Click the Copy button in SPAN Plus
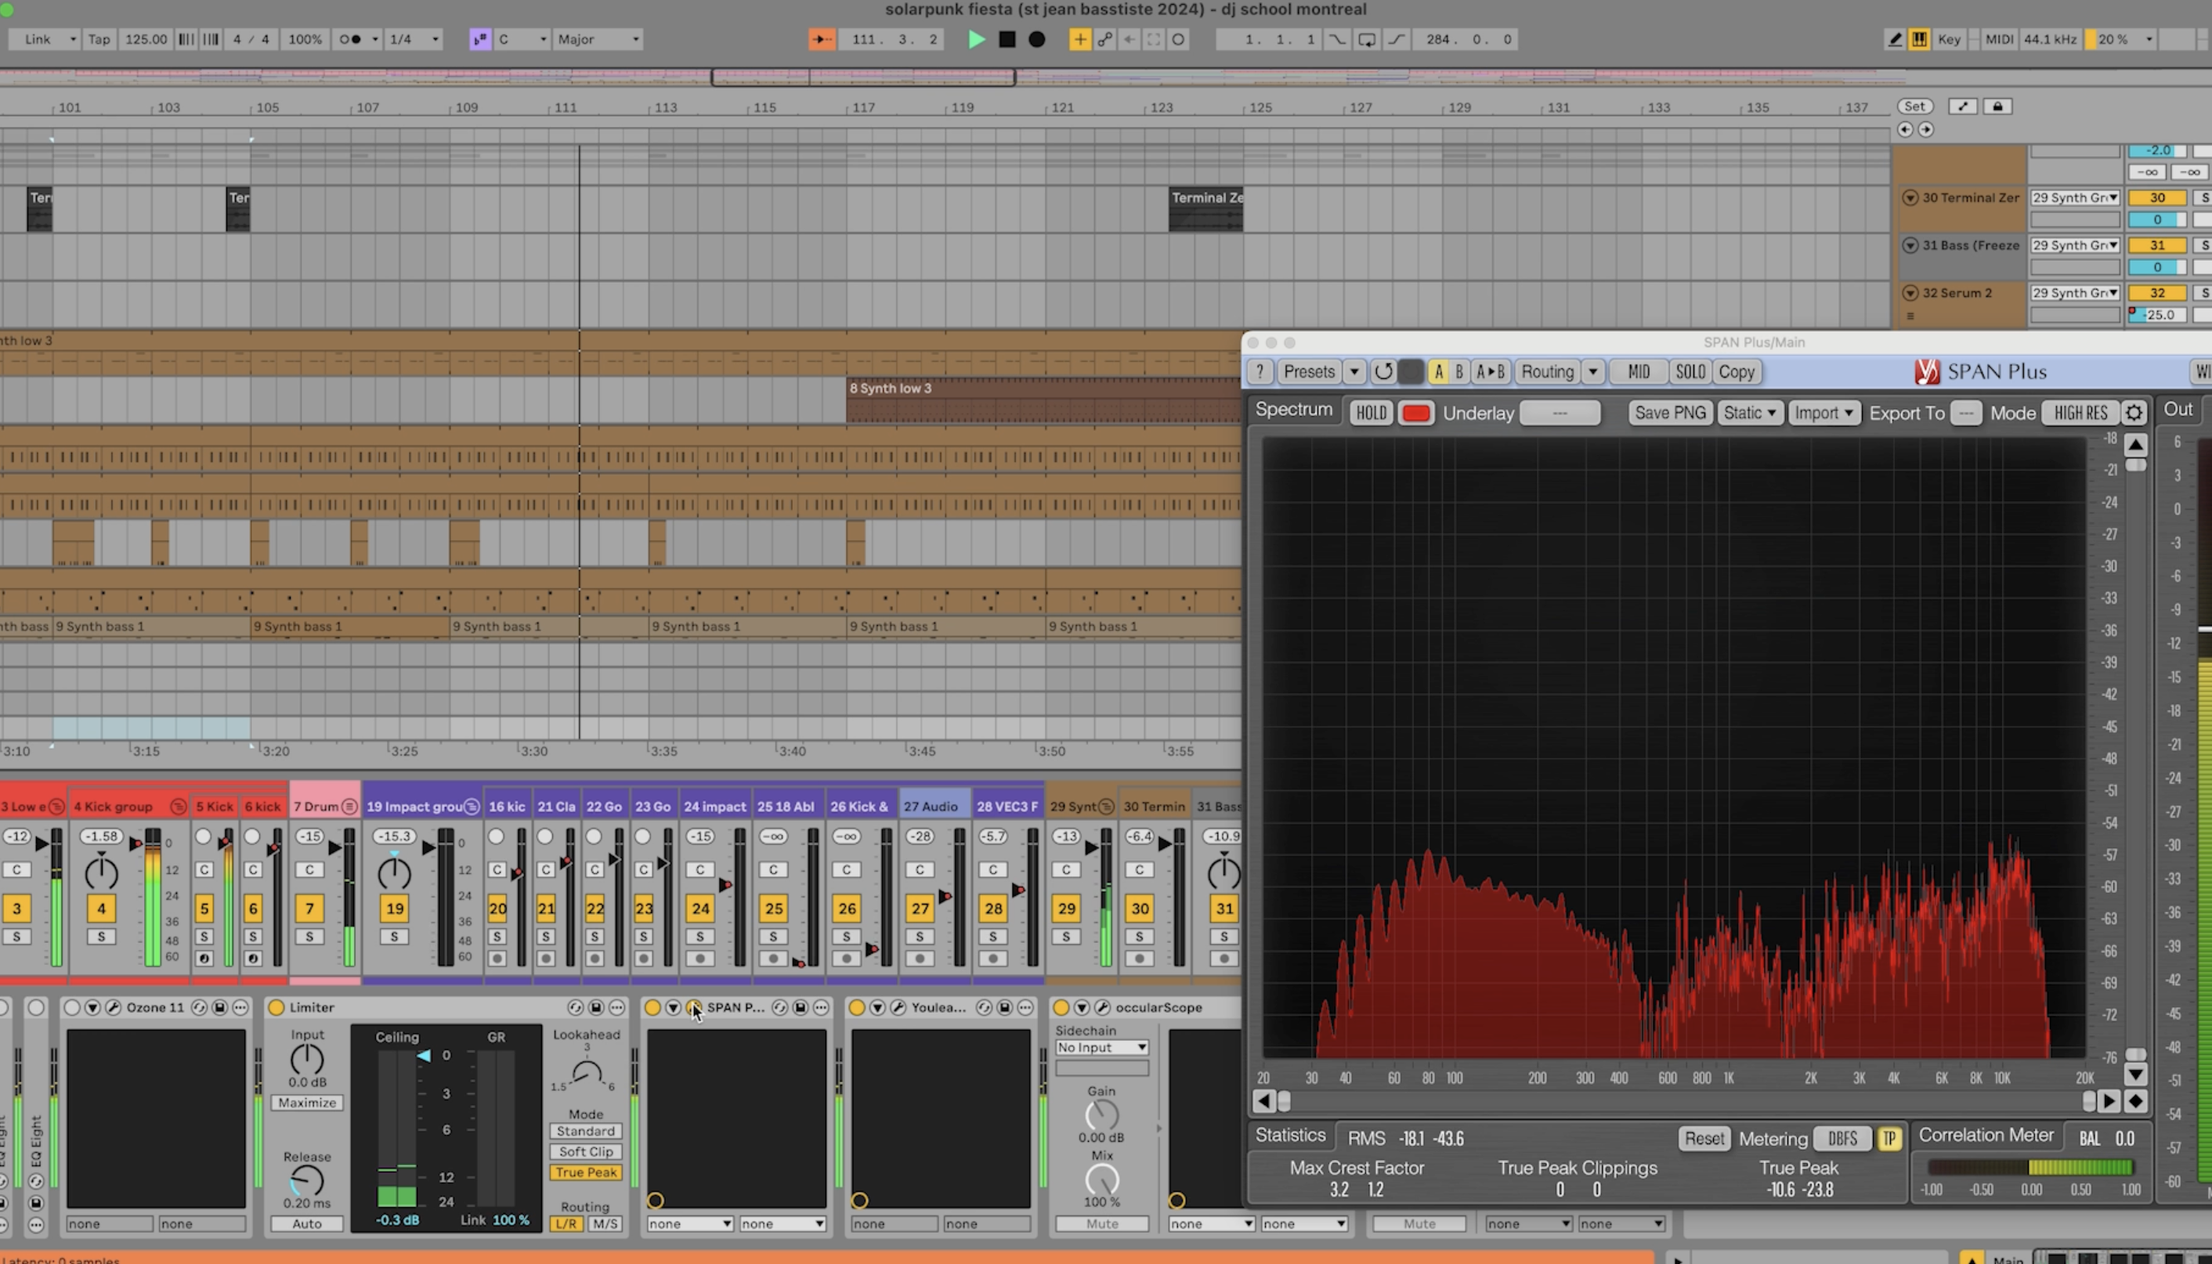This screenshot has width=2212, height=1264. click(x=1737, y=371)
